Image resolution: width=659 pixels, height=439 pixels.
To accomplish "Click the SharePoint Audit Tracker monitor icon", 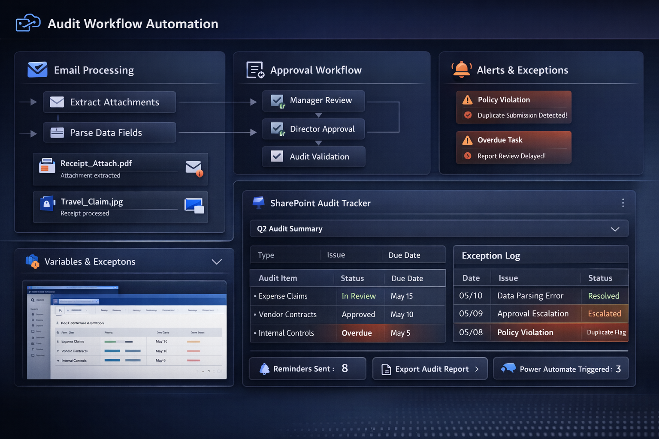I will pos(258,202).
